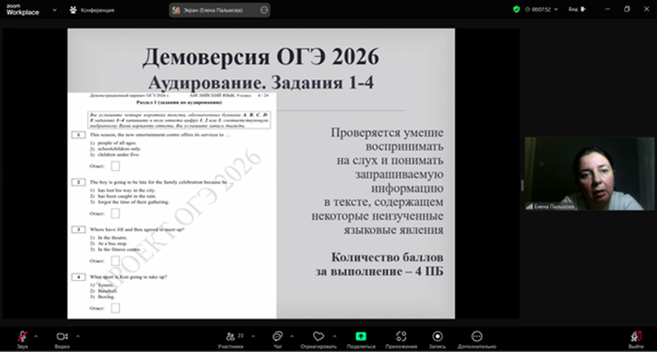Viewport: 657px width, 352px height.
Task: Open the Чат chat panel
Action: tap(277, 337)
